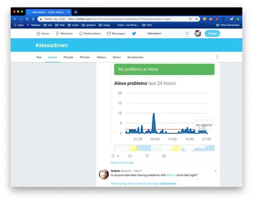Screen dimensions: 253x201
Task: Open the Ackrin display name link
Action: pyautogui.click(x=115, y=171)
